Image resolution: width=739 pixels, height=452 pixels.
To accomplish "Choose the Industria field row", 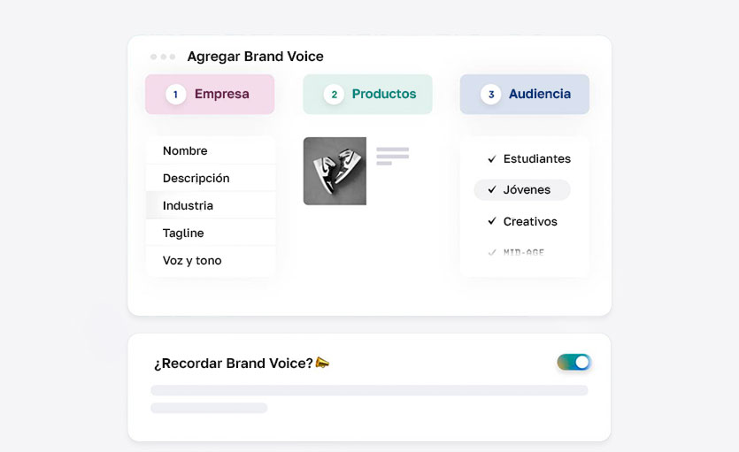I will [x=211, y=206].
